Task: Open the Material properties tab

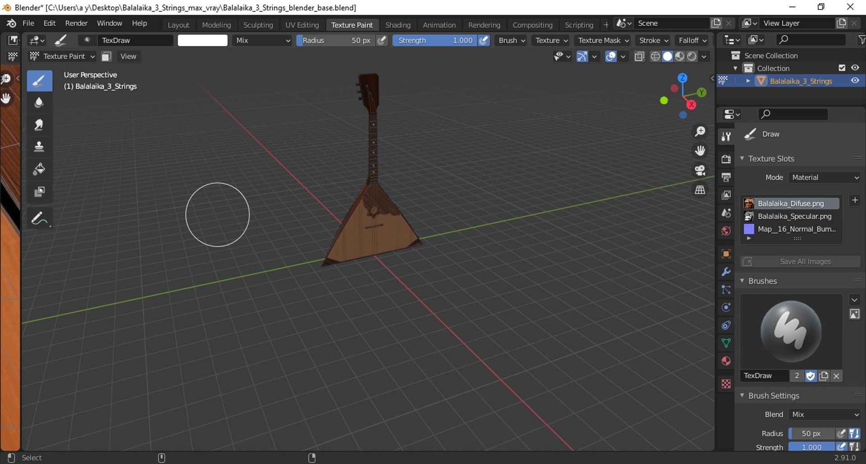Action: pyautogui.click(x=726, y=361)
